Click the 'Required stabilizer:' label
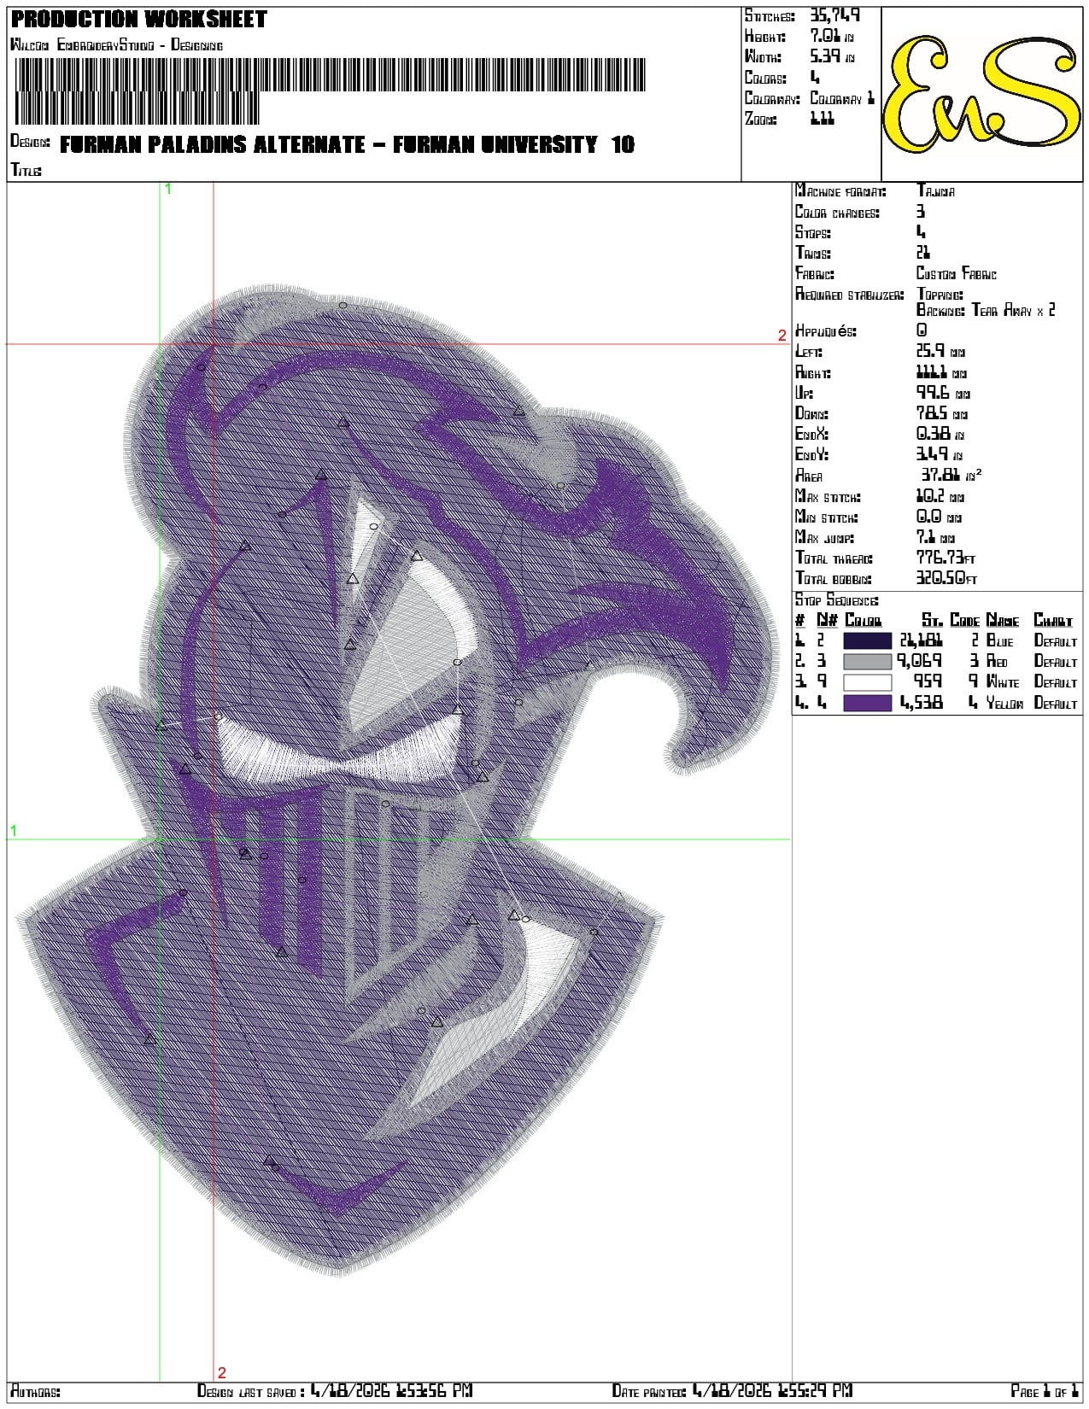This screenshot has width=1089, height=1409. pos(849,295)
